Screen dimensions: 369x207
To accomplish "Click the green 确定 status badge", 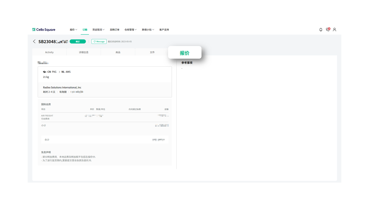I will pos(78,41).
